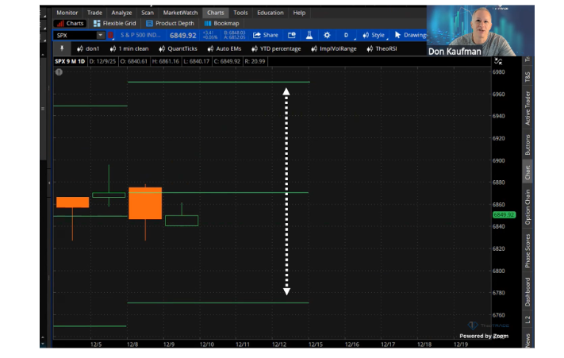The height and width of the screenshot is (358, 564).
Task: Click the 6849.92 last price in header
Action: pyautogui.click(x=182, y=35)
